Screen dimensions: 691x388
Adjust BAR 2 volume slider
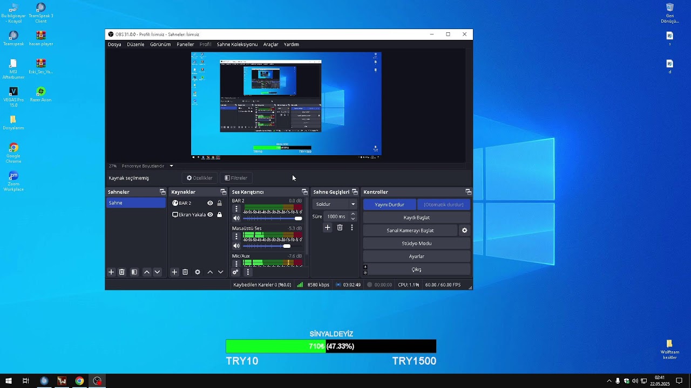pyautogui.click(x=273, y=218)
